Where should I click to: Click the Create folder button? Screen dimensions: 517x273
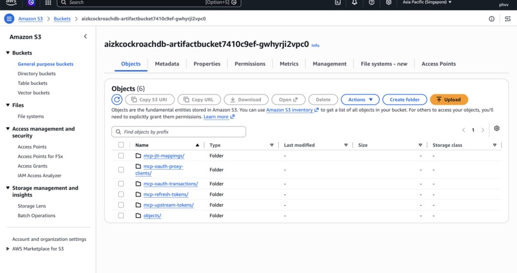[405, 100]
